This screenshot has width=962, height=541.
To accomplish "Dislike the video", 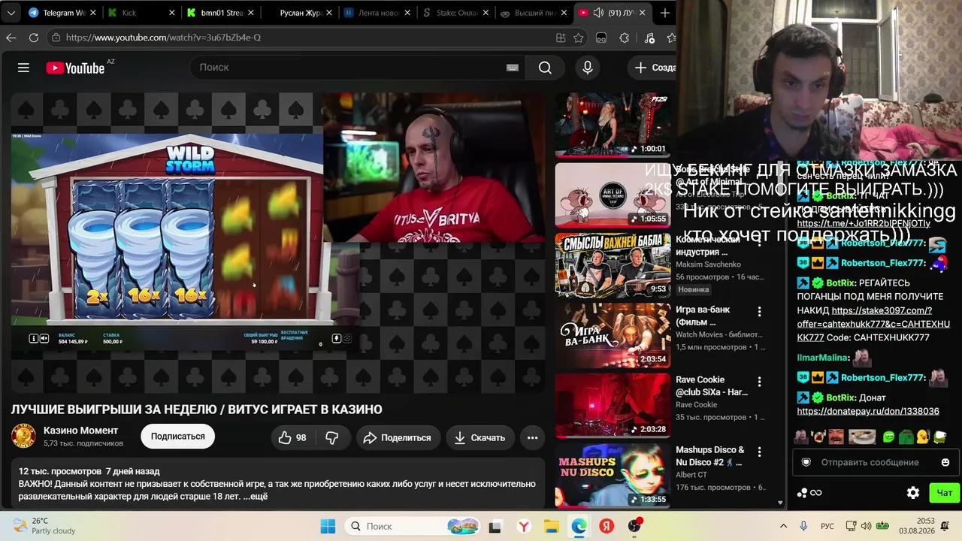I will click(x=331, y=437).
